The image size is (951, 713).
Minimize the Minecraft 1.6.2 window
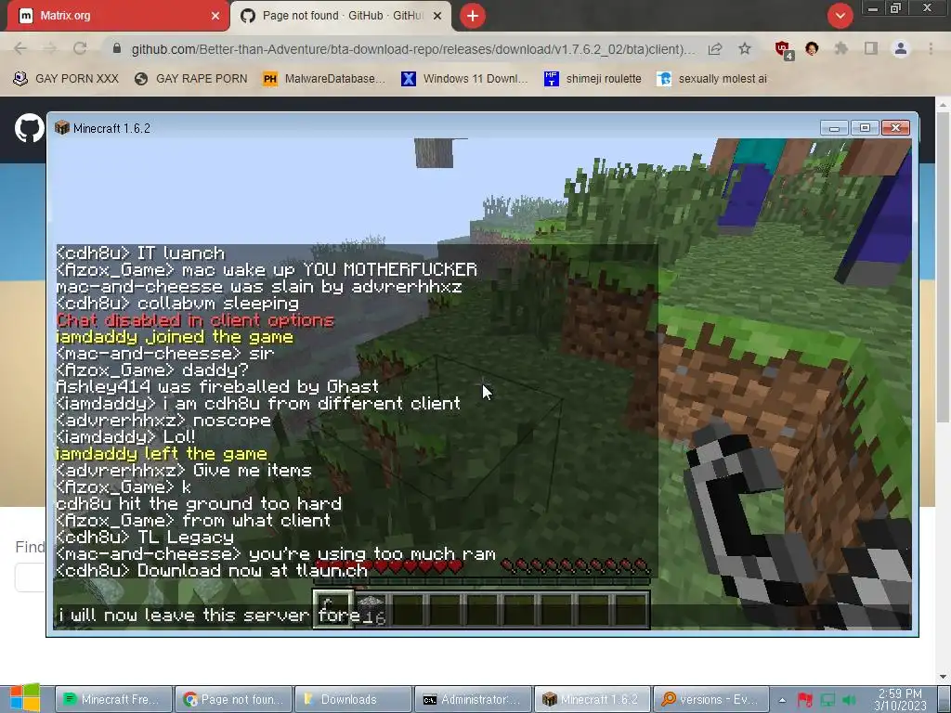pyautogui.click(x=834, y=127)
